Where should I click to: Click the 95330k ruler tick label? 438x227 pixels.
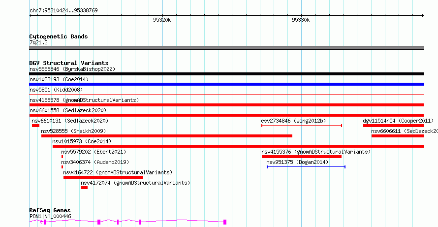(301, 20)
